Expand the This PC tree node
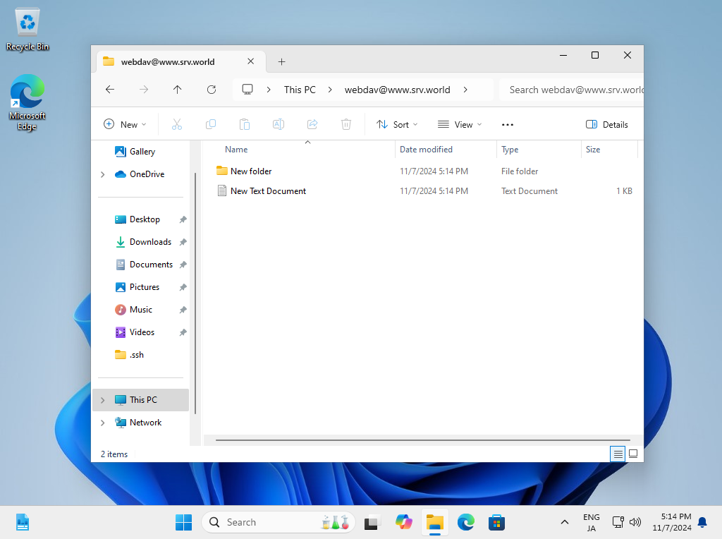This screenshot has height=539, width=722. click(x=103, y=400)
